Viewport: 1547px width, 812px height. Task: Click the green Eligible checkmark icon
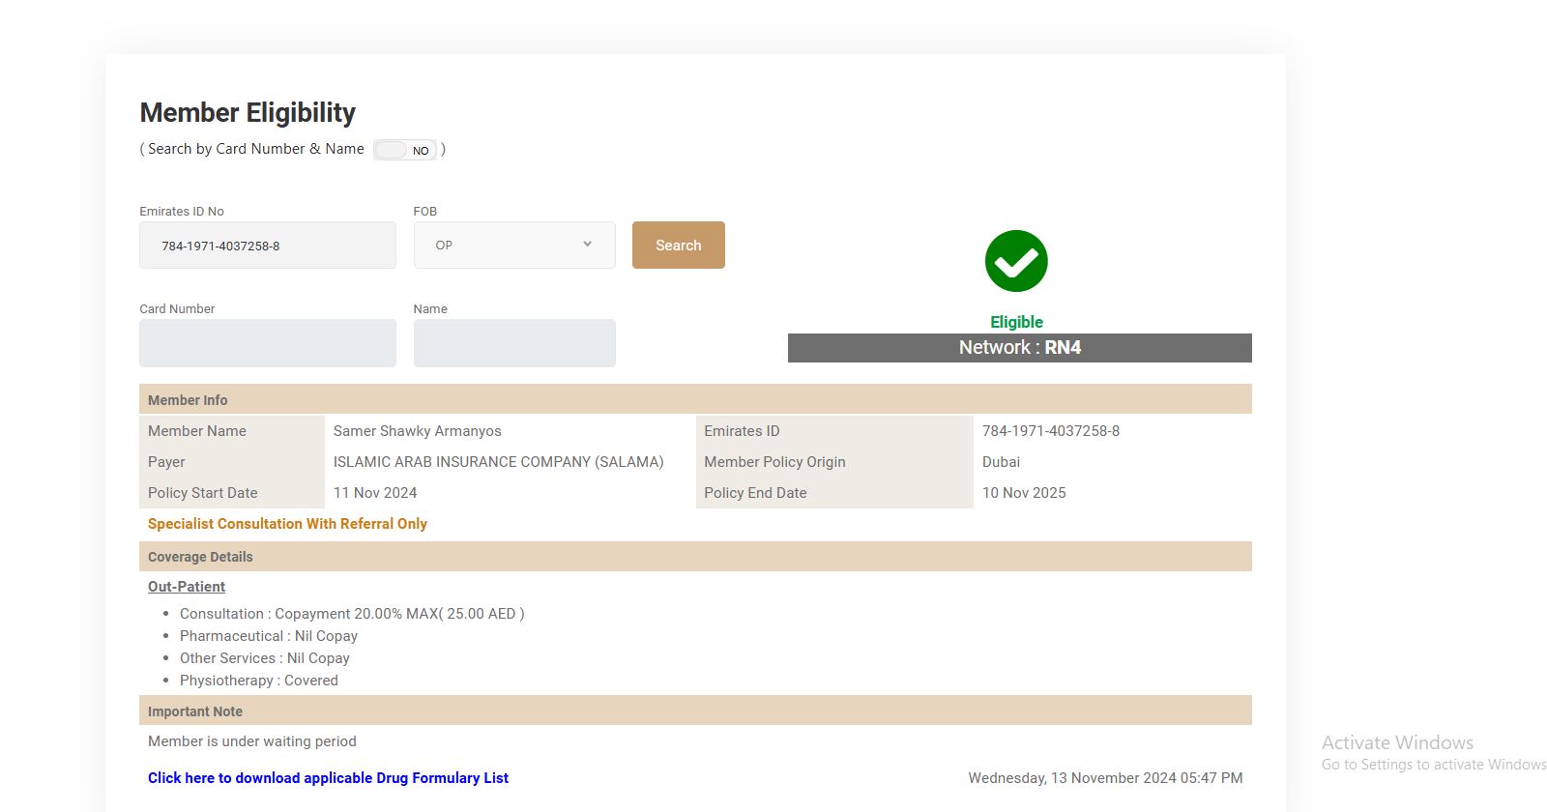coord(1016,261)
